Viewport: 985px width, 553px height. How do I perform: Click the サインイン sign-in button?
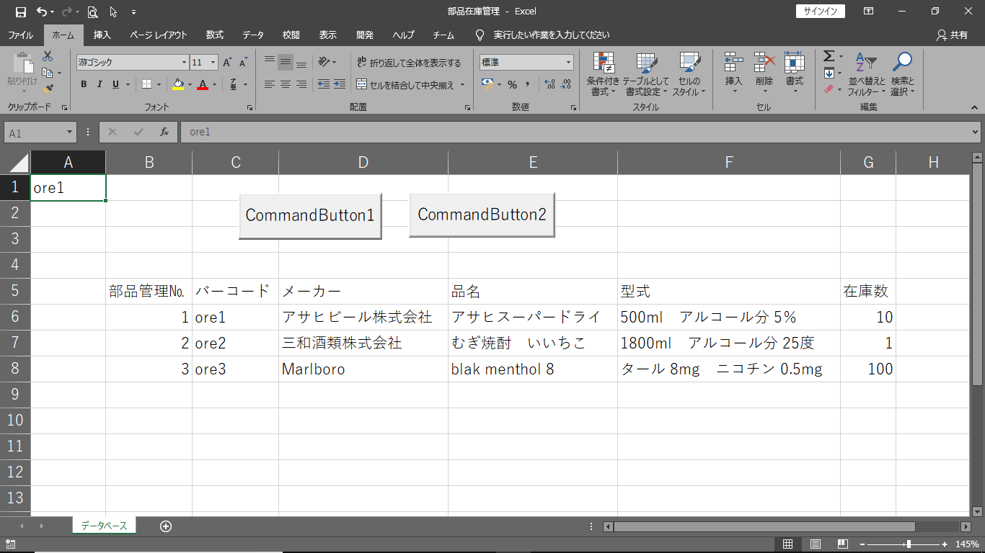click(821, 12)
